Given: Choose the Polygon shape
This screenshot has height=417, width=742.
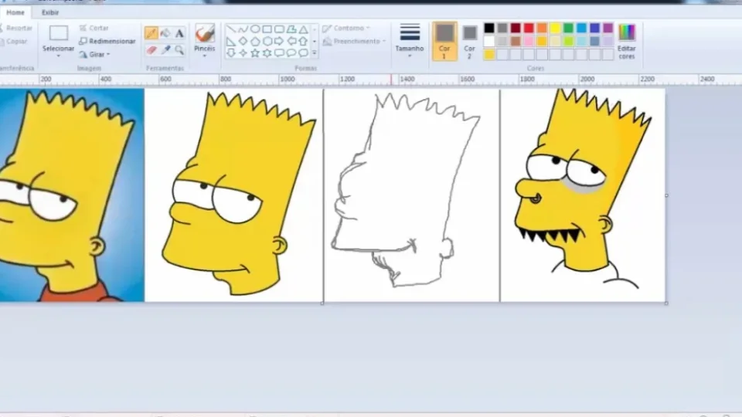Looking at the screenshot, I should (291, 29).
